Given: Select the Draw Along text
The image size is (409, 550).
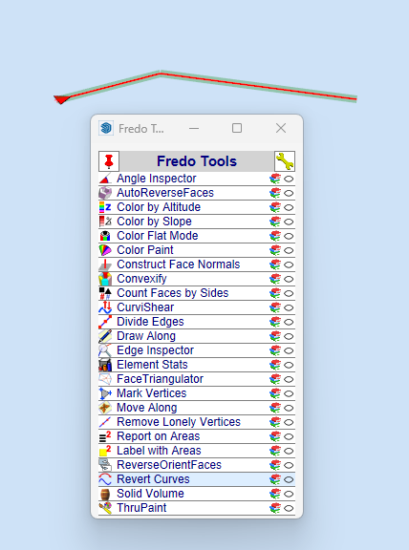Looking at the screenshot, I should (146, 336).
